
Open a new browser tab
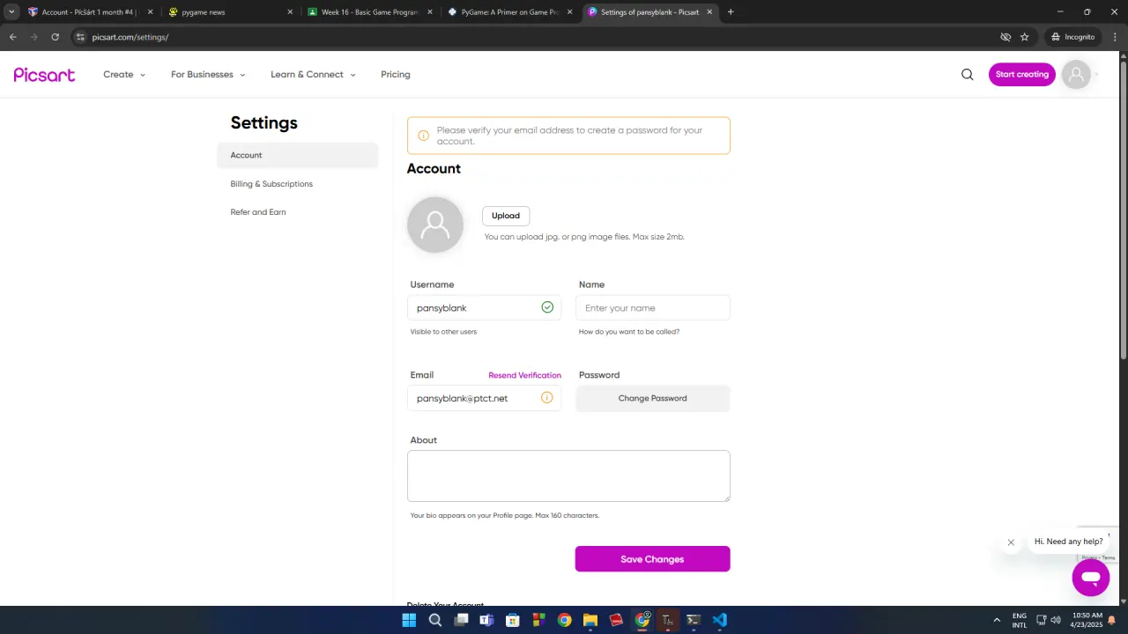click(731, 12)
